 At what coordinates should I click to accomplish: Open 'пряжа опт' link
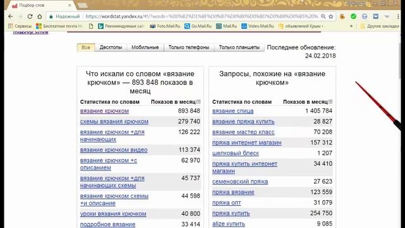227,203
